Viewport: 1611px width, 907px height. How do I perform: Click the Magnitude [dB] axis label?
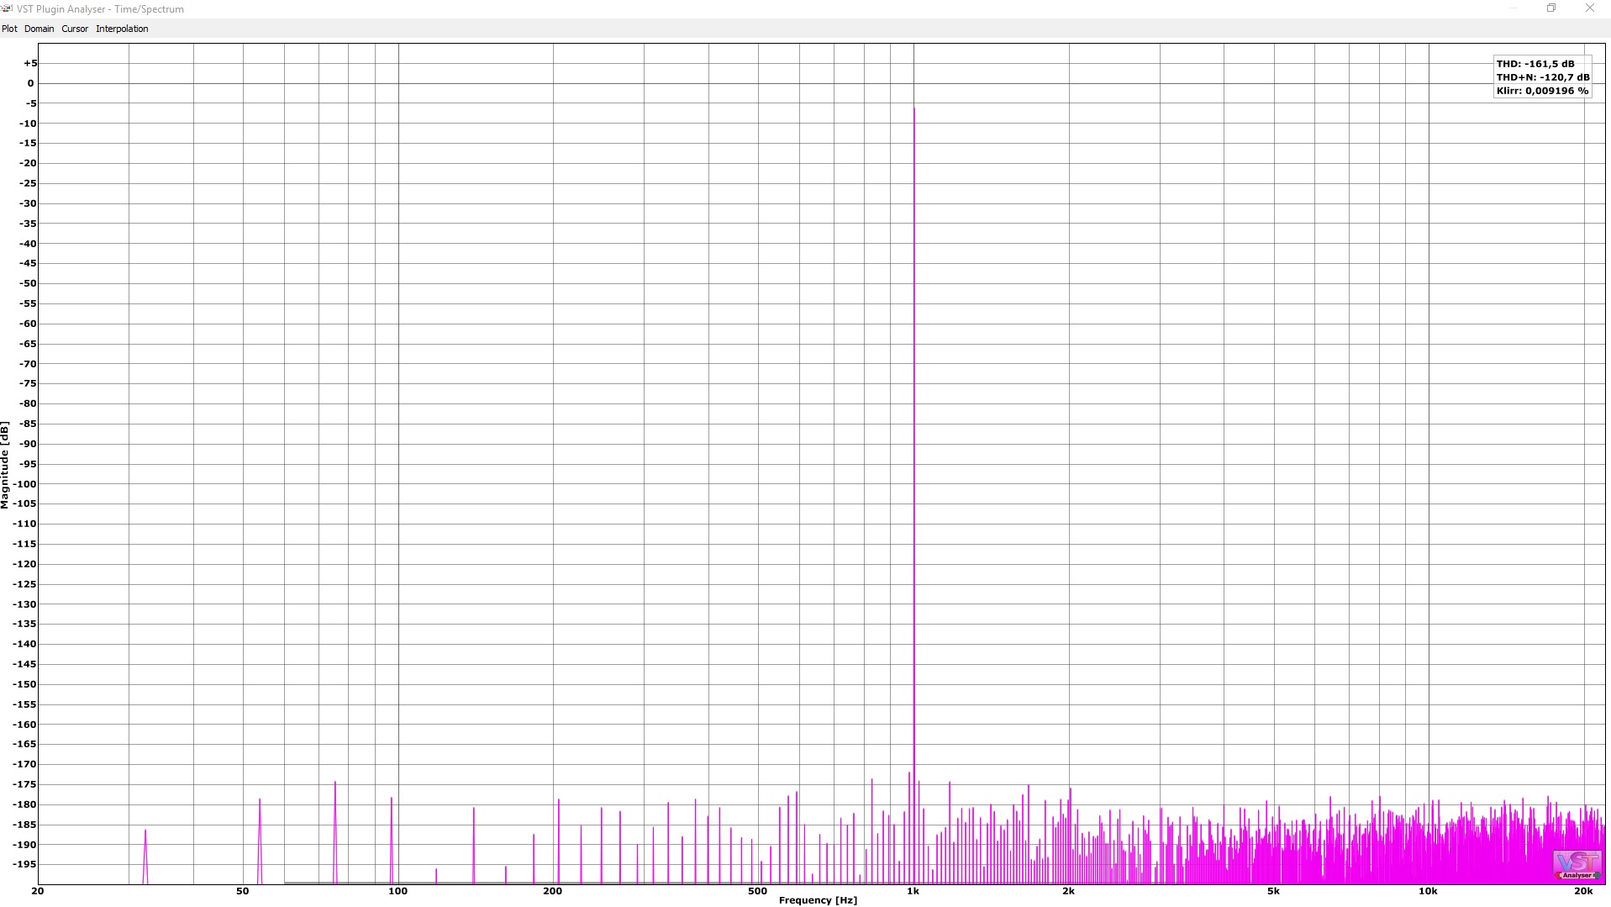[5, 465]
